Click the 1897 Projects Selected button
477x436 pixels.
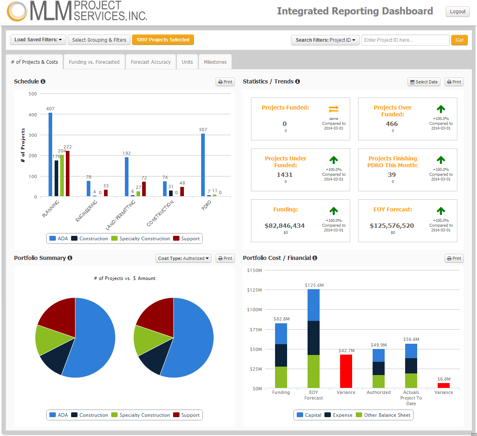click(163, 40)
